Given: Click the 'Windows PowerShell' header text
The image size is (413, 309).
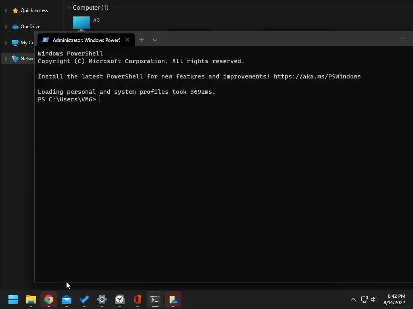Looking at the screenshot, I should coord(70,54).
